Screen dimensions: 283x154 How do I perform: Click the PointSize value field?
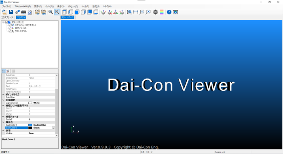42,97
